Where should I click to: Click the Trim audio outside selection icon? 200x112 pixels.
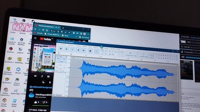point(110,54)
